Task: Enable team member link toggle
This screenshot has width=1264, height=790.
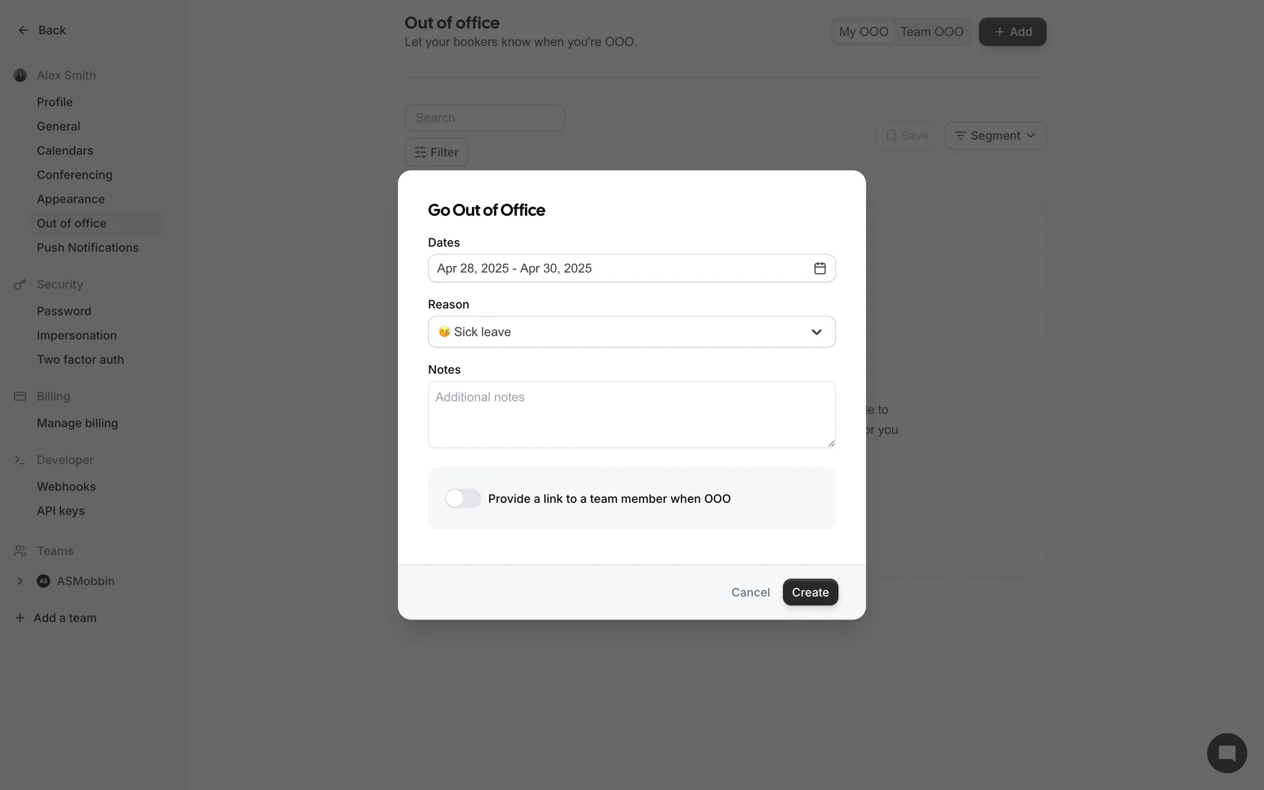Action: [x=463, y=498]
